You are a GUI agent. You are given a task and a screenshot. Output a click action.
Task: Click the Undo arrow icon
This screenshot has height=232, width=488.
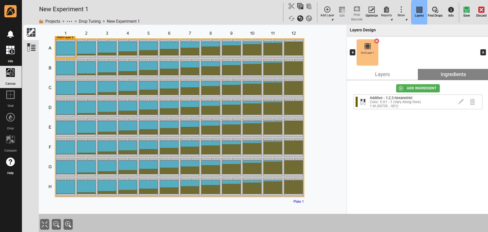point(300,18)
